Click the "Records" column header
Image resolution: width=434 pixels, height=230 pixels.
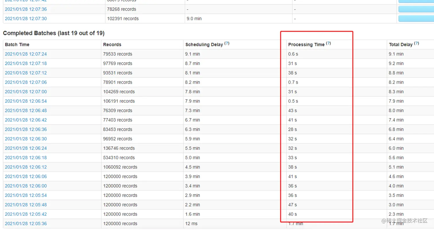point(112,45)
